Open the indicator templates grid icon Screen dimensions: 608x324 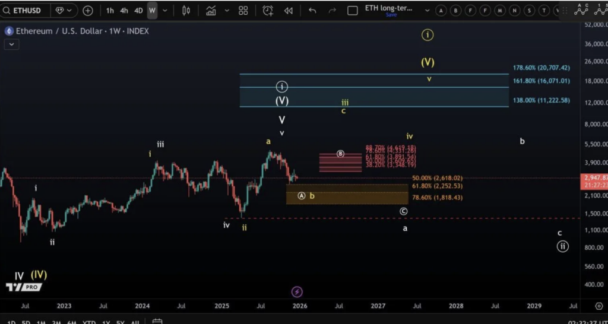point(243,11)
